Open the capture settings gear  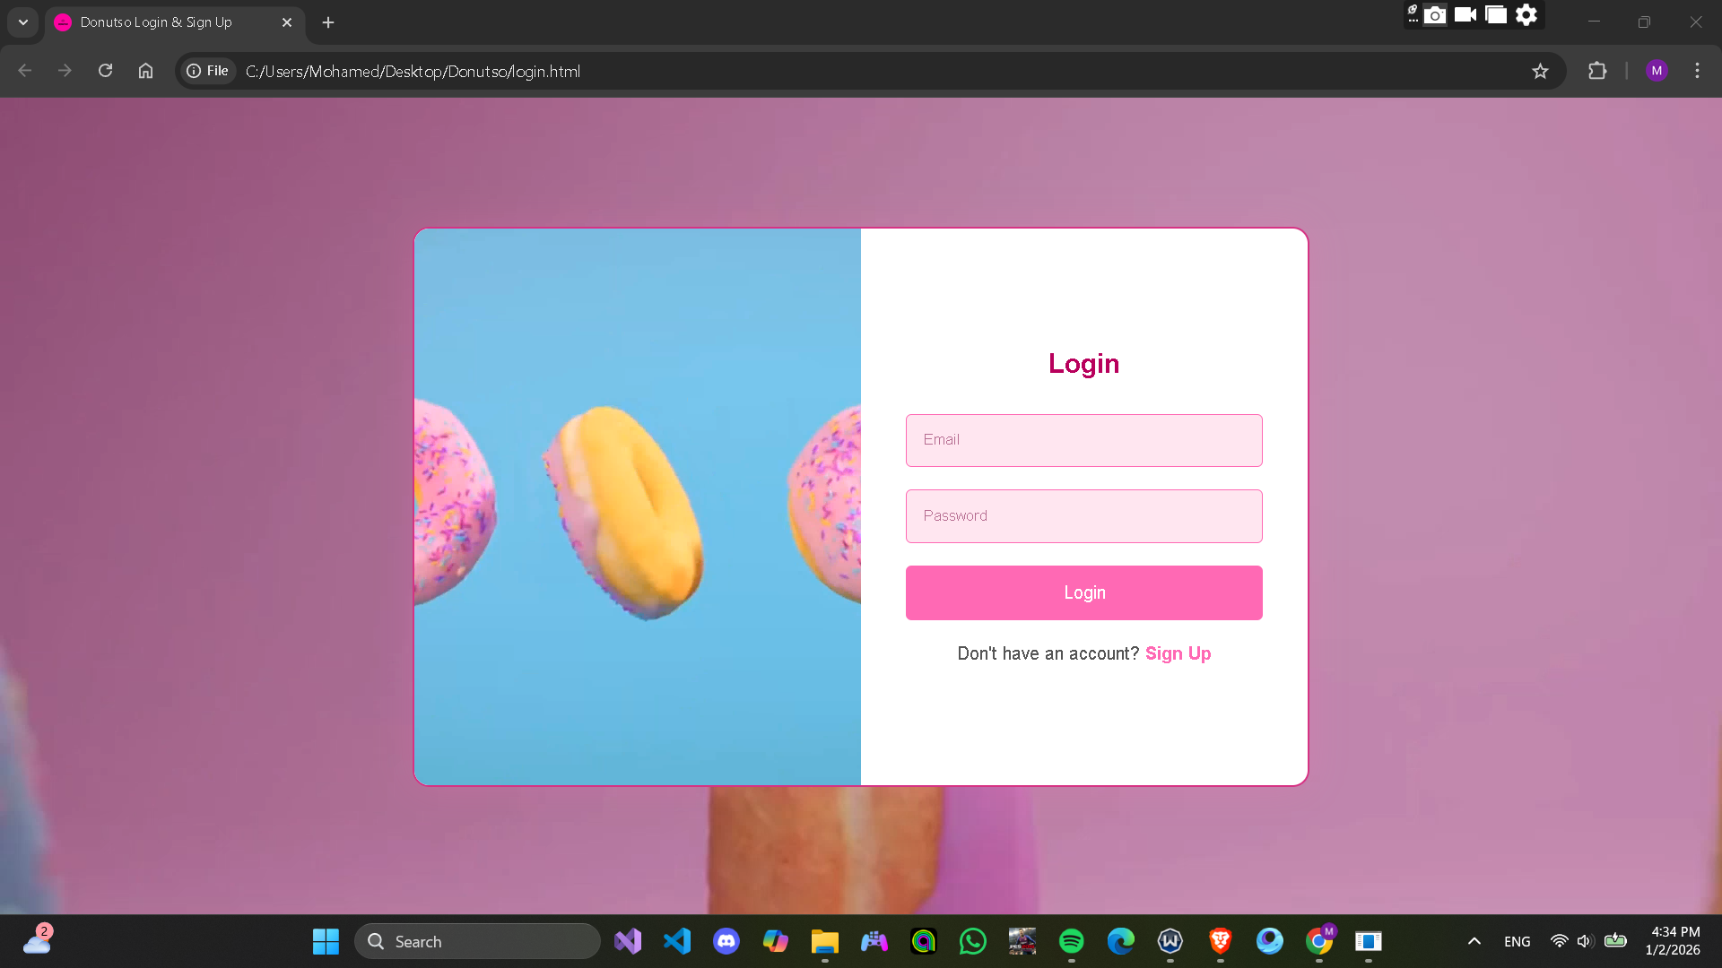coord(1526,15)
